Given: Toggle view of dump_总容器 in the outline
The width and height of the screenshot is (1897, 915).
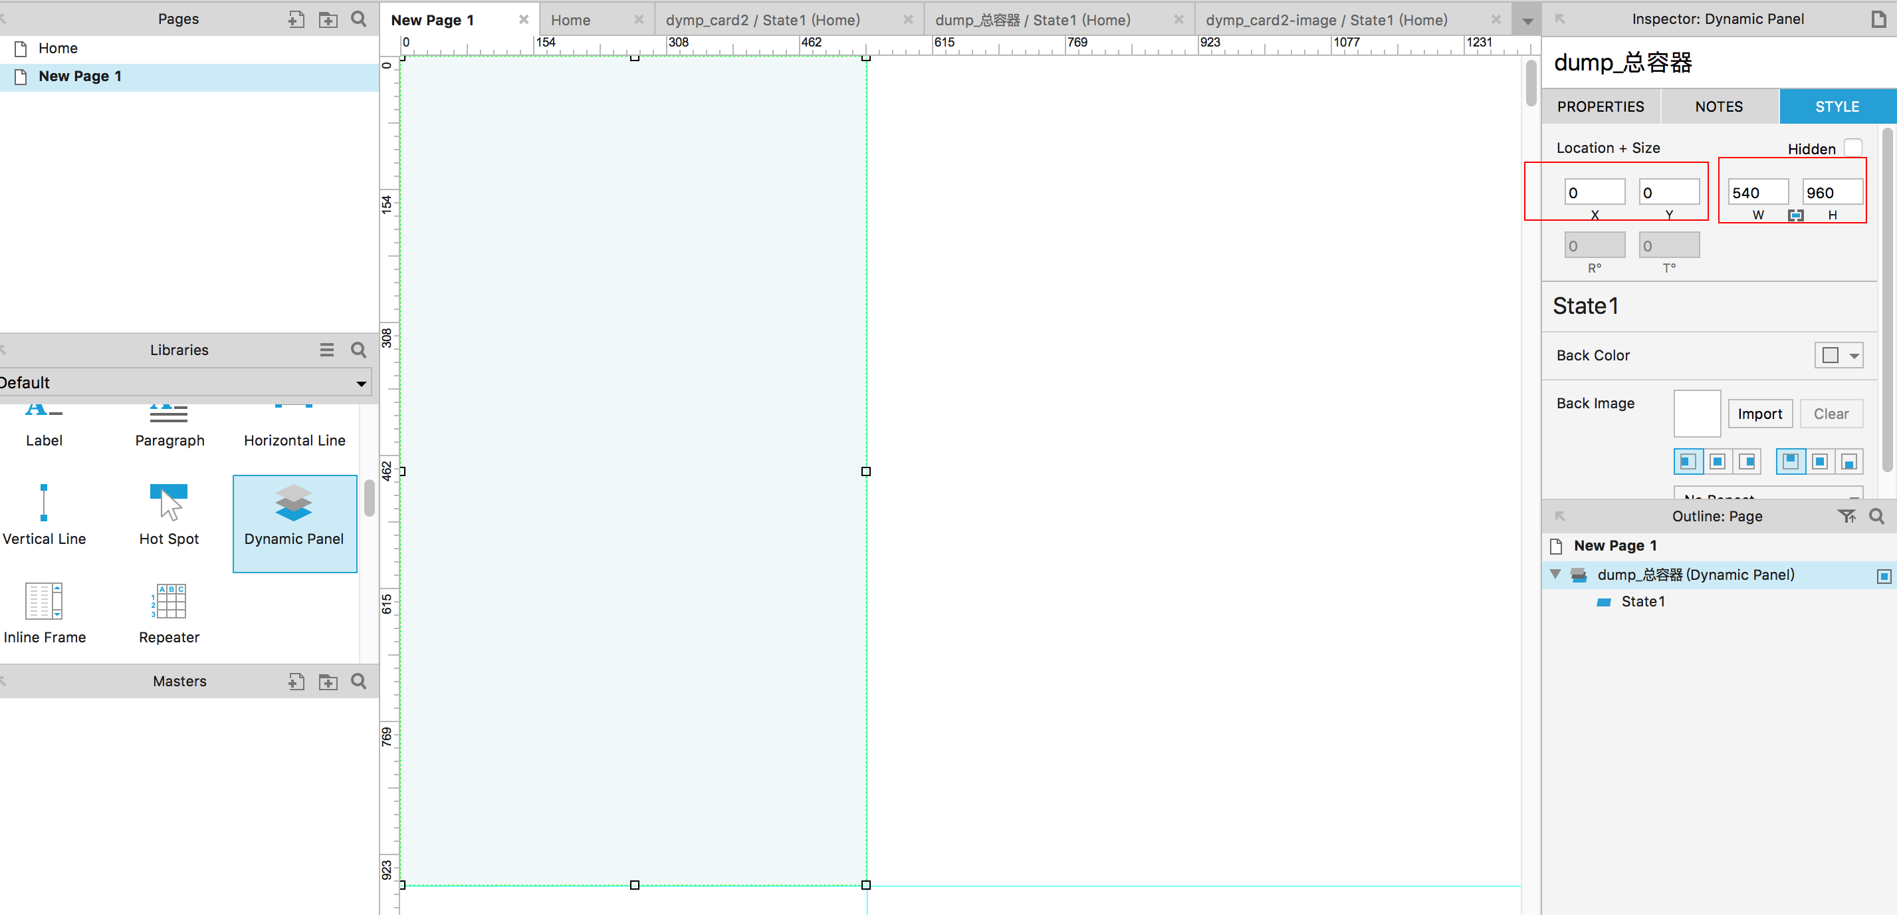Looking at the screenshot, I should (x=1884, y=575).
